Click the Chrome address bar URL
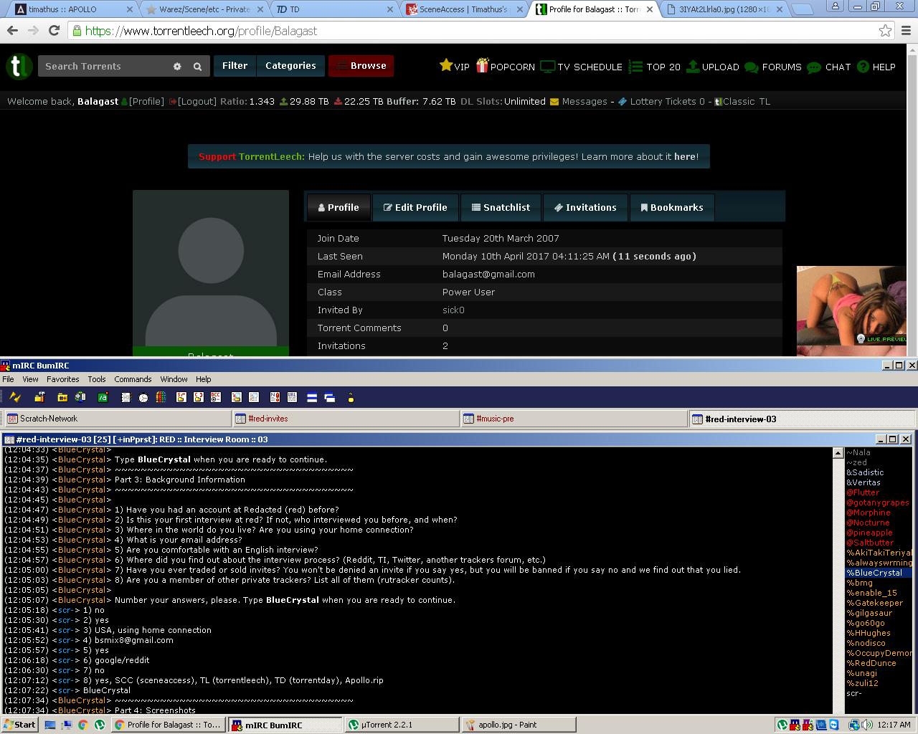The height and width of the screenshot is (734, 918). tap(201, 31)
